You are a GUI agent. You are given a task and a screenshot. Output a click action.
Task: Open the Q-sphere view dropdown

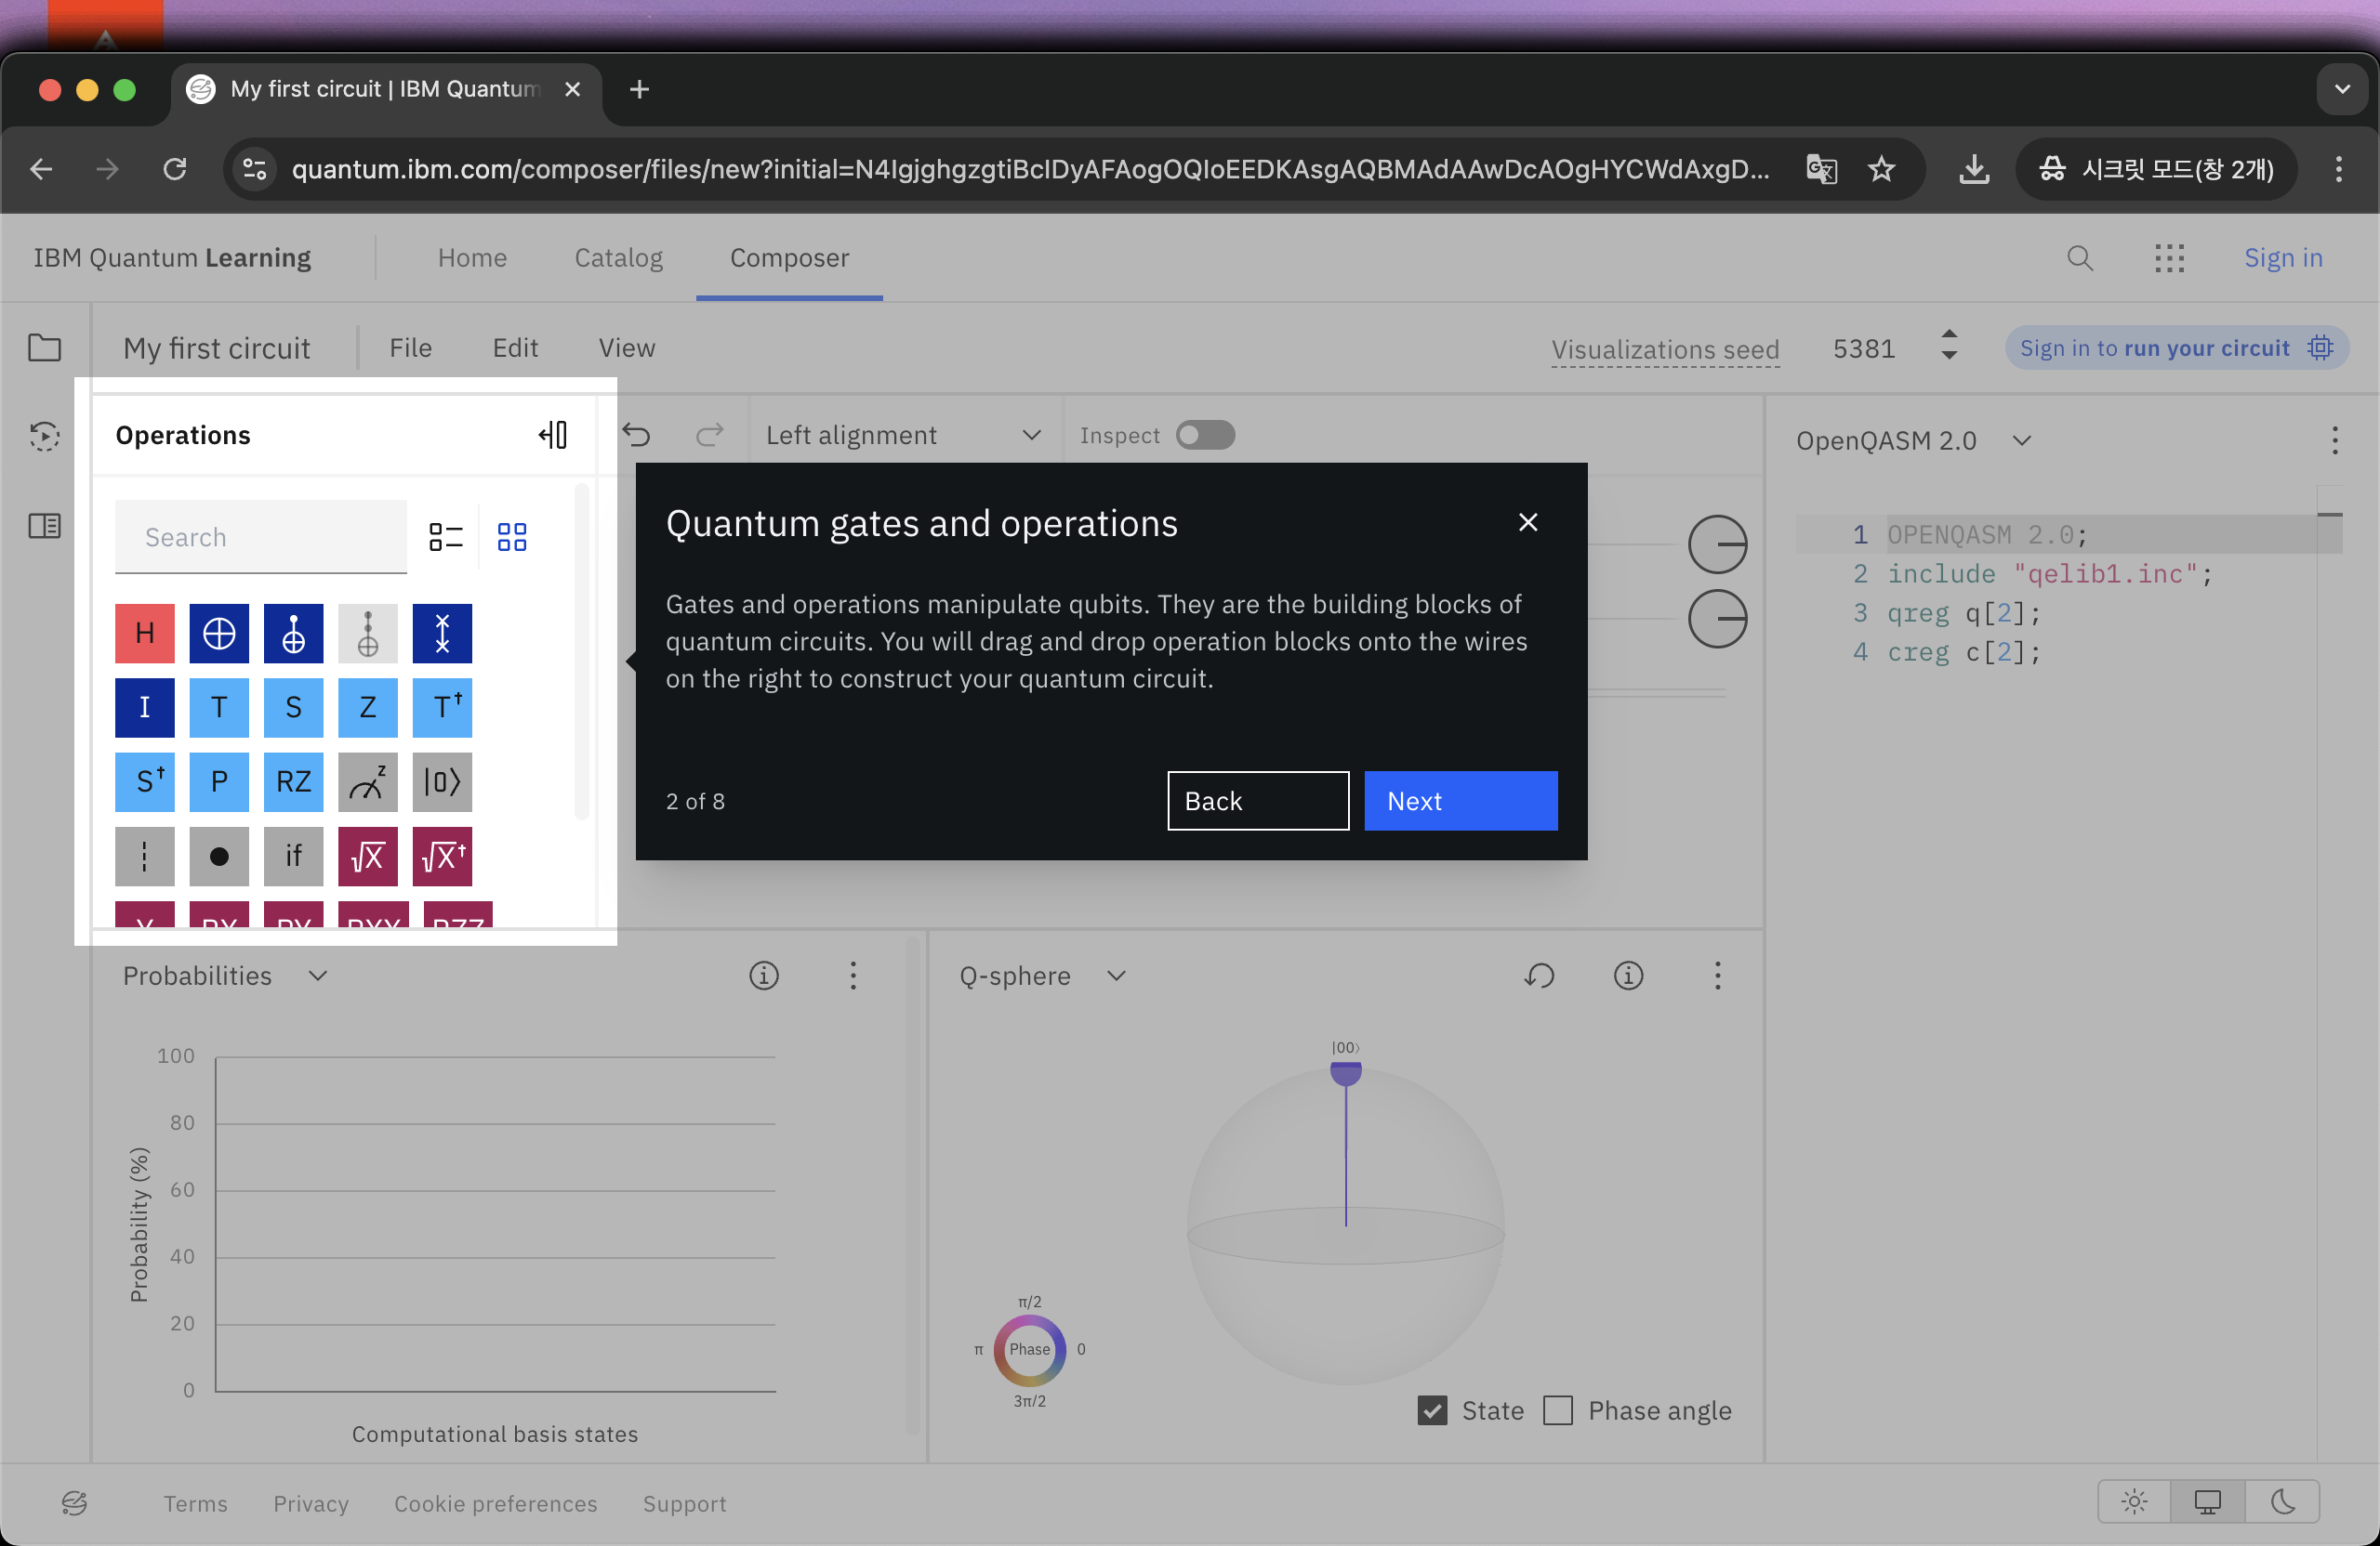tap(1043, 976)
